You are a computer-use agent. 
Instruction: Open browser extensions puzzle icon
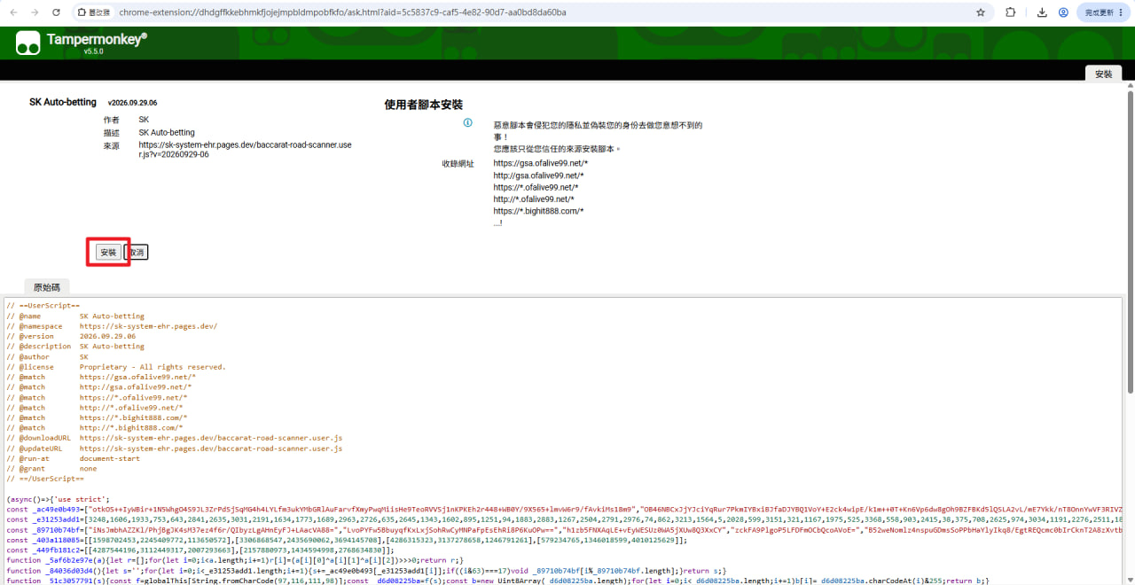(x=1011, y=12)
